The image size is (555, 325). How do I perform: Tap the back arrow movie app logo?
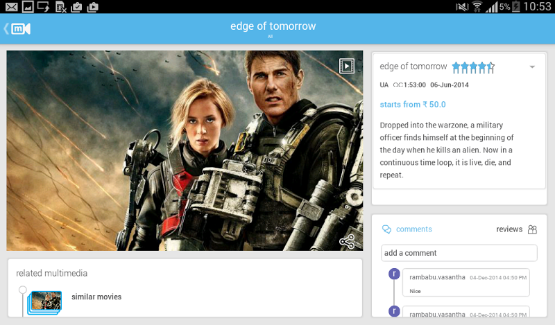(17, 28)
